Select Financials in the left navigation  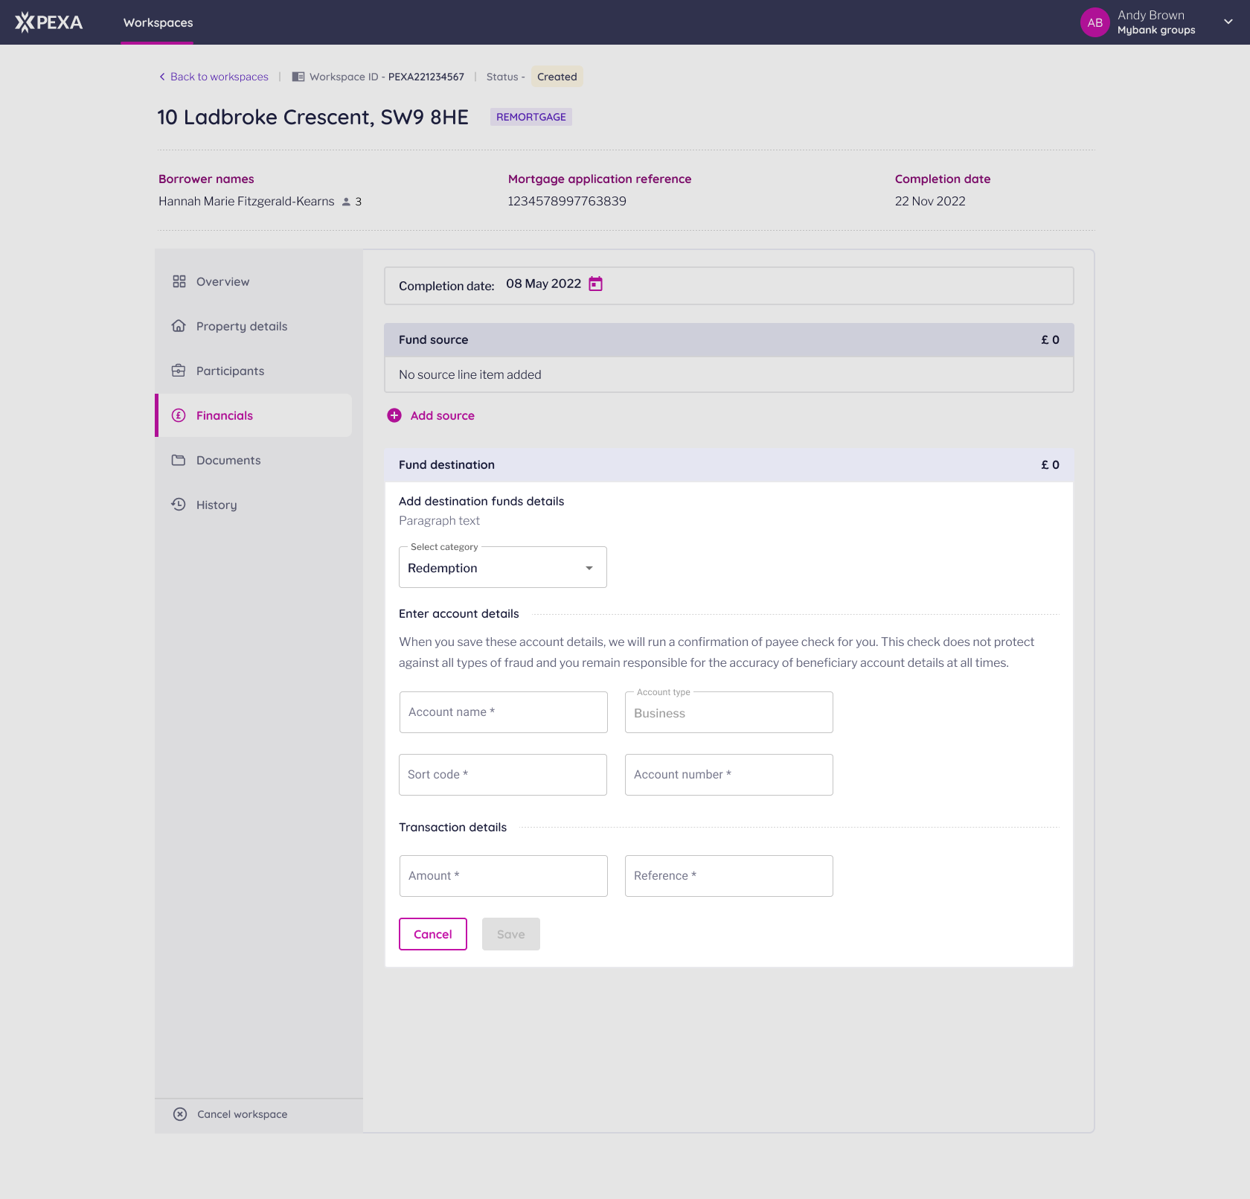click(x=224, y=415)
